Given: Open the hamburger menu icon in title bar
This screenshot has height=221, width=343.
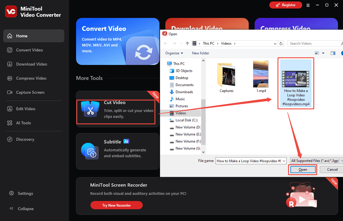Looking at the screenshot, I should 308,5.
